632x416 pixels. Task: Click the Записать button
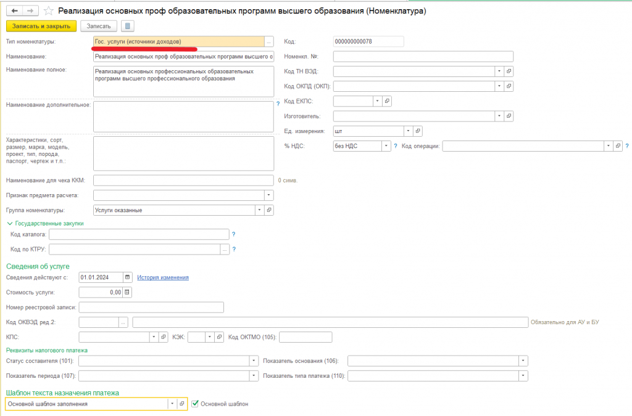tap(99, 26)
